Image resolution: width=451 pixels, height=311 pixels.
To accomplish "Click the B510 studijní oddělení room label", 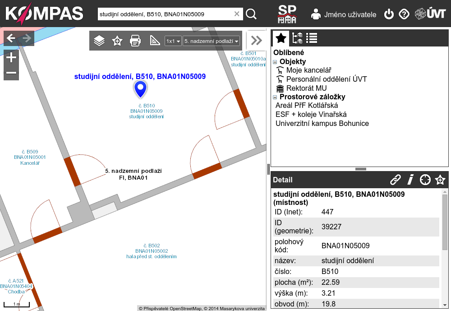I will pyautogui.click(x=147, y=111).
